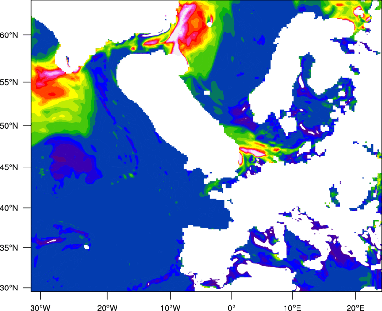Click the 40°N latitude label
This screenshot has height=311, width=382.
tap(9, 208)
